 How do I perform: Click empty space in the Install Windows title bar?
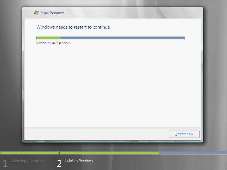(128, 13)
